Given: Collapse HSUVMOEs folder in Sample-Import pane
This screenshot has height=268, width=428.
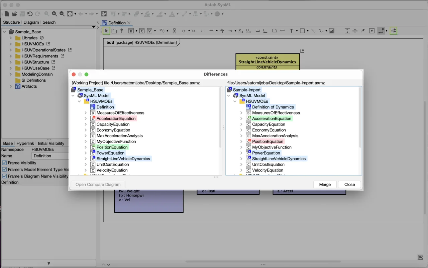Looking at the screenshot, I should [x=235, y=101].
